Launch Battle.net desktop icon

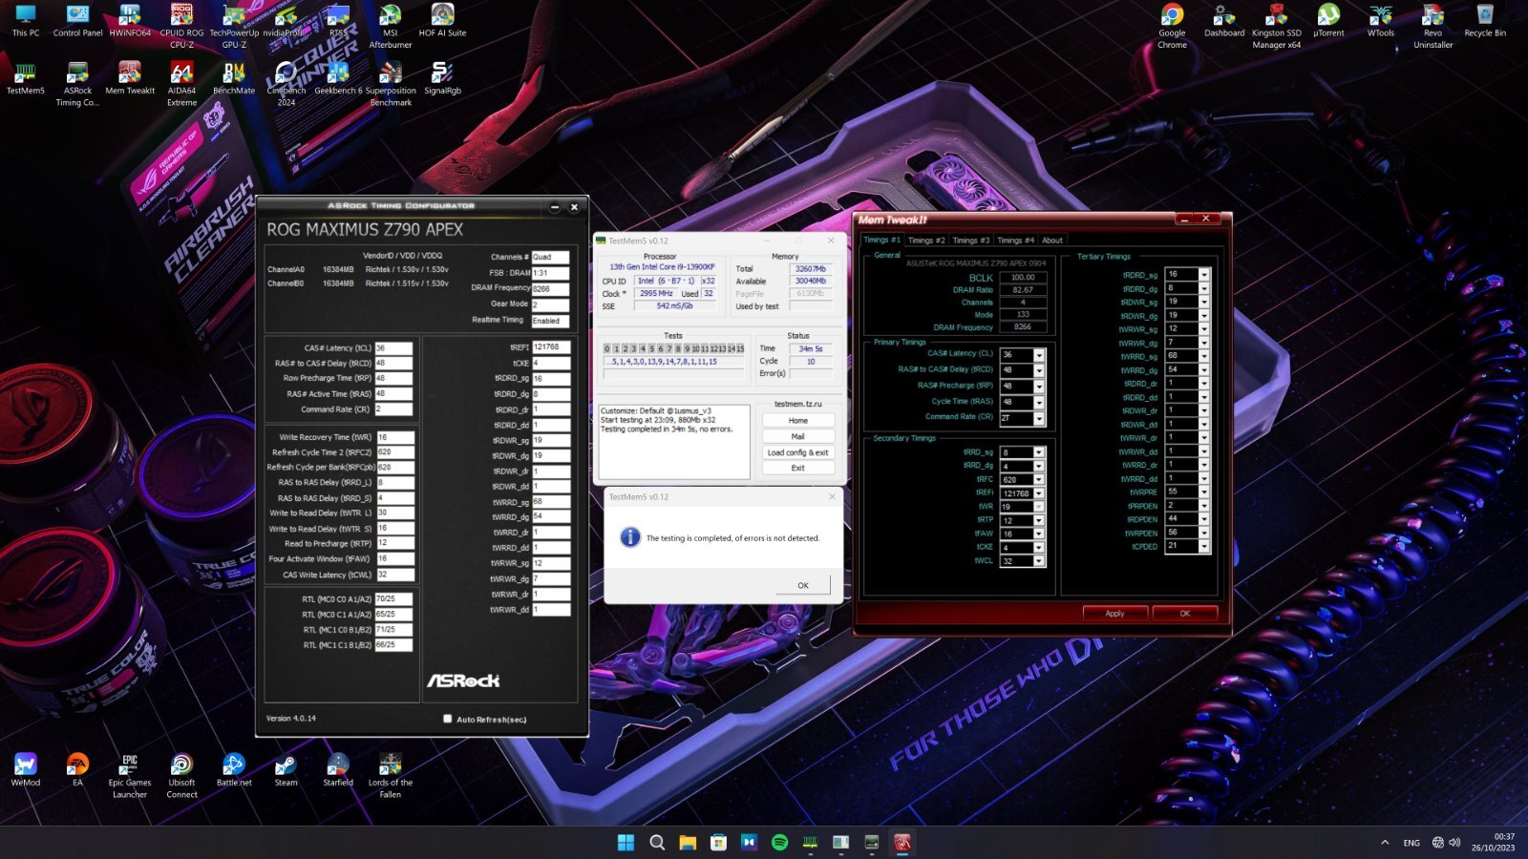coord(234,770)
